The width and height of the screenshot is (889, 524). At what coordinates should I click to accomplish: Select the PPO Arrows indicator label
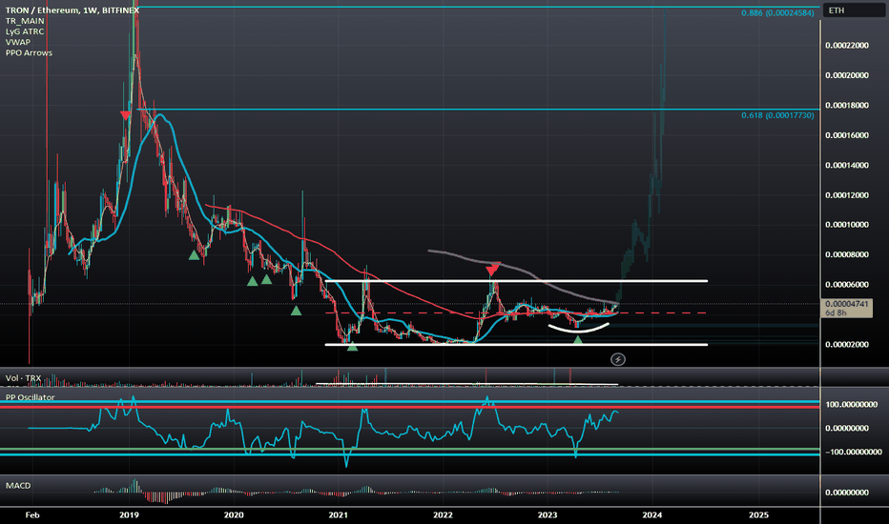click(x=29, y=52)
